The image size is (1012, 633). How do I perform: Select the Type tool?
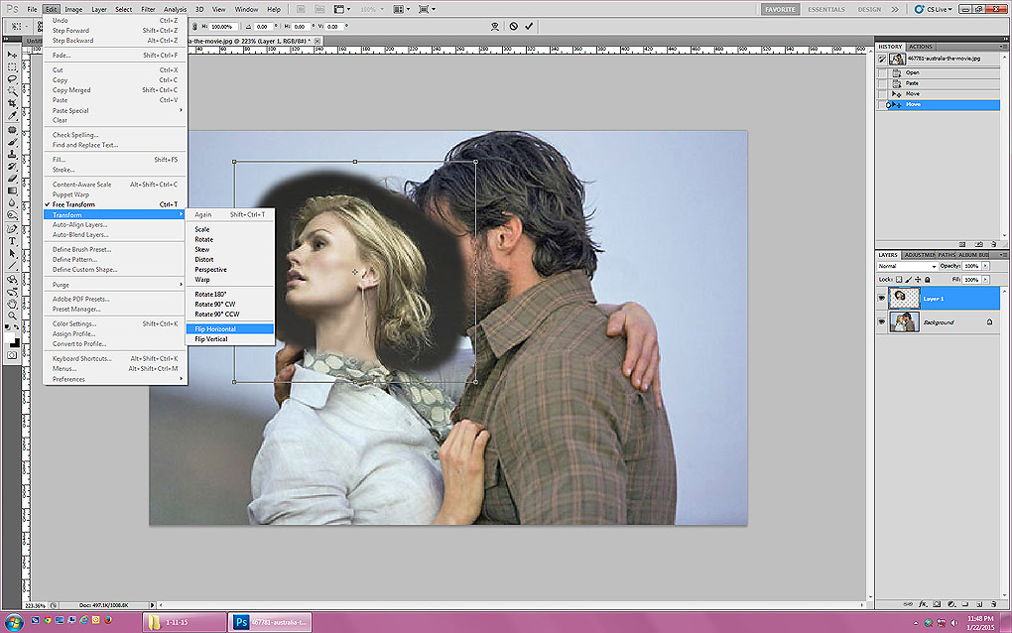pos(12,240)
